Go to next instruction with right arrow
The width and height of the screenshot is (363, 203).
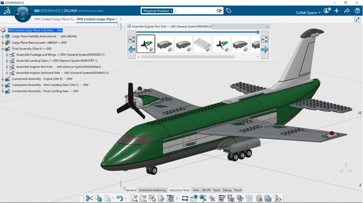265,49
